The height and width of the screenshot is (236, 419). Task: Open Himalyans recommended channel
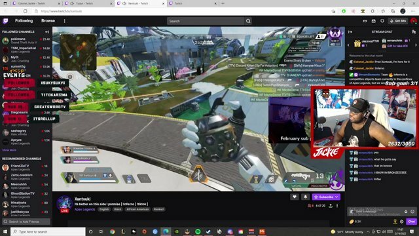coord(26,204)
